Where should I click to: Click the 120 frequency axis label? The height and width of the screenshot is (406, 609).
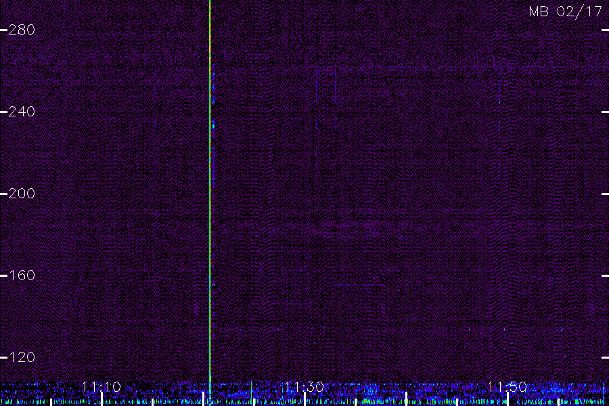(22, 357)
